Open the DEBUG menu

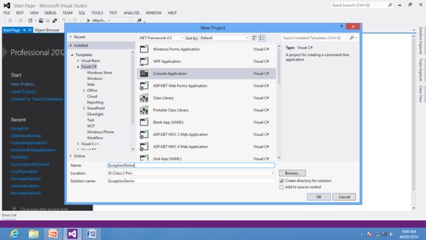coord(50,12)
